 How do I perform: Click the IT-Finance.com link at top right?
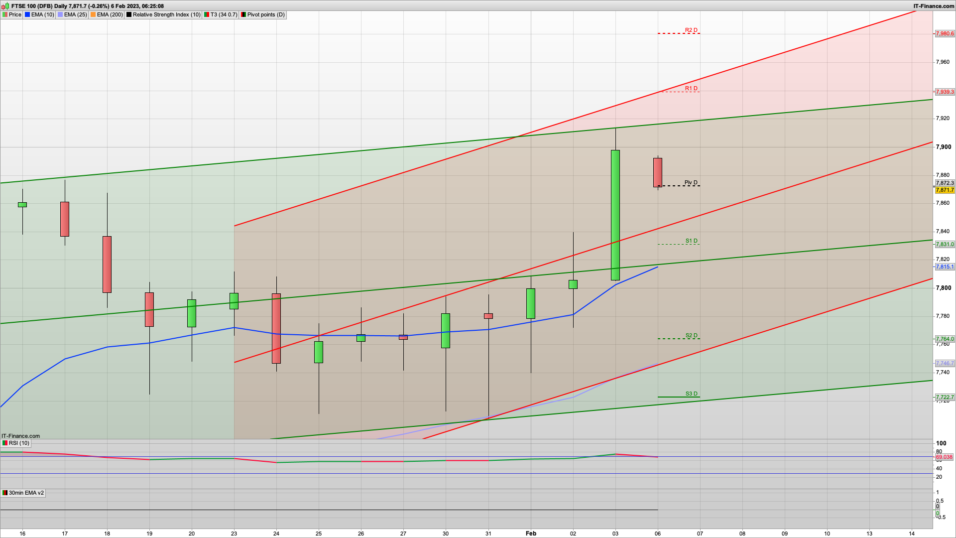point(934,6)
